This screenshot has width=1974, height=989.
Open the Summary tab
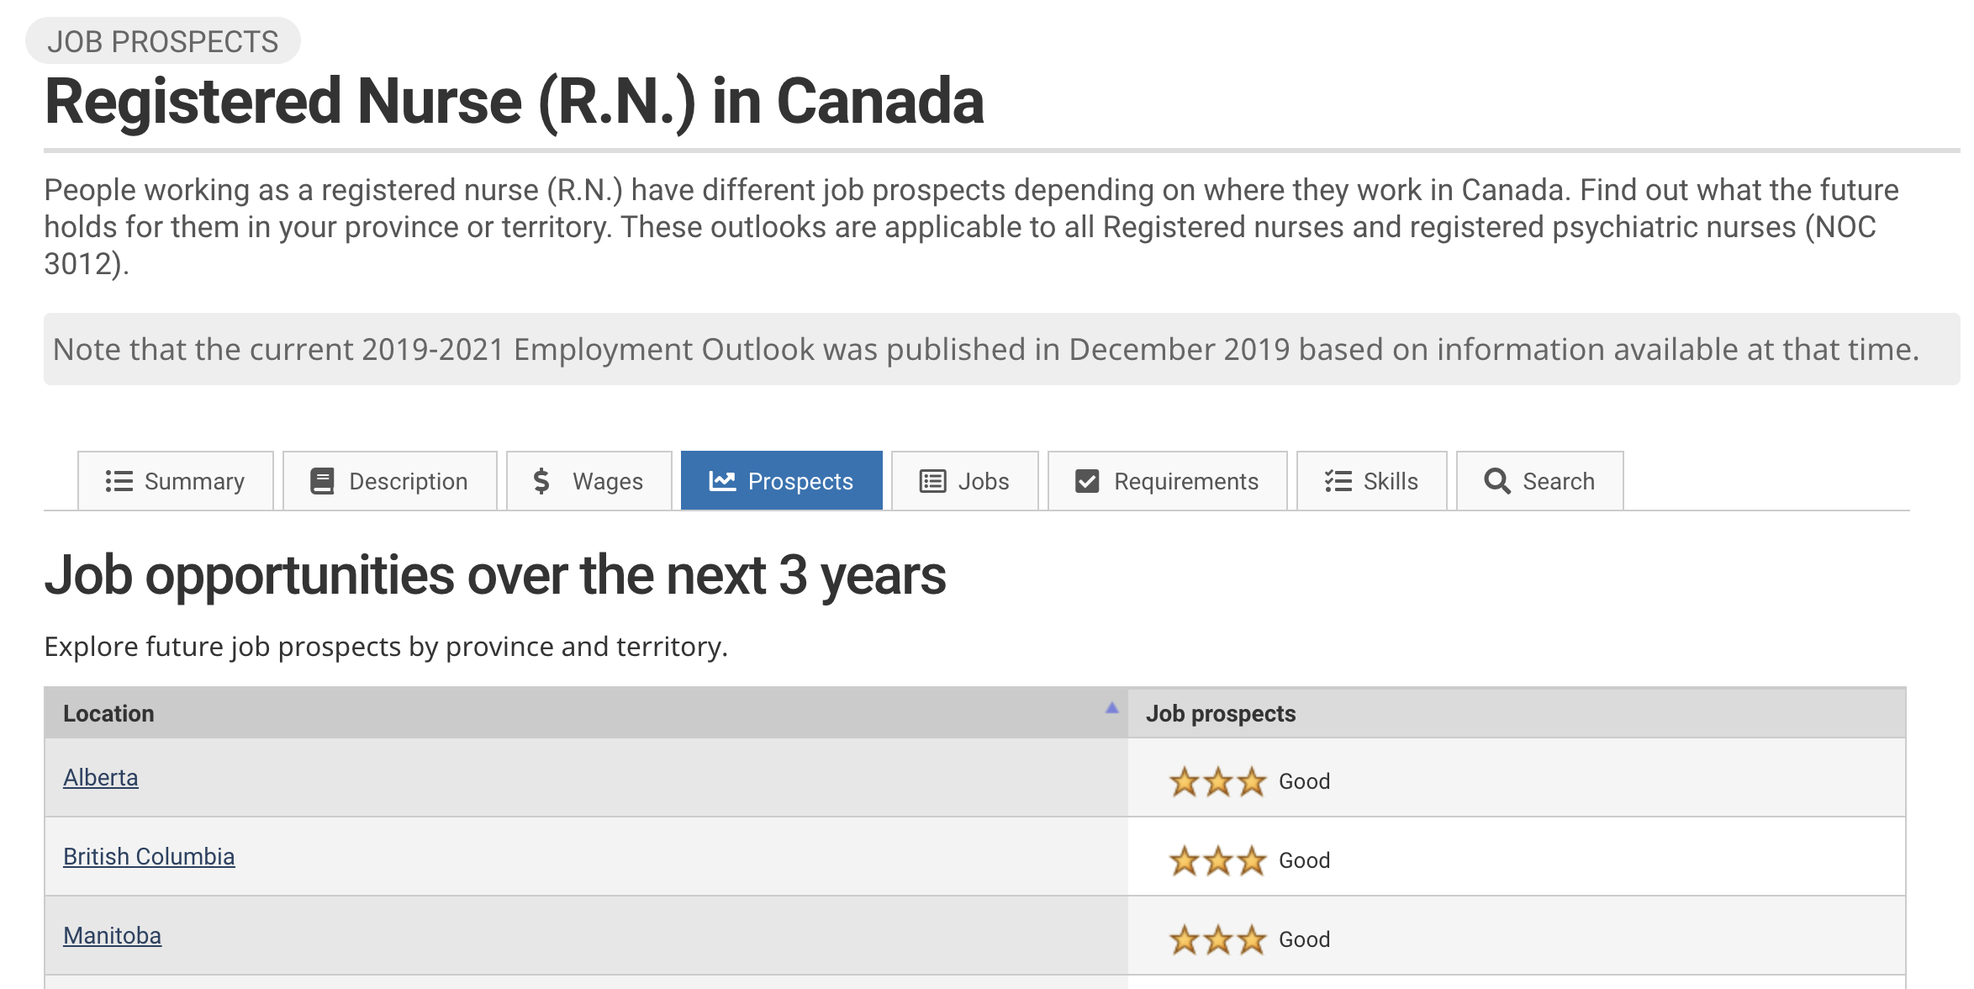176,481
